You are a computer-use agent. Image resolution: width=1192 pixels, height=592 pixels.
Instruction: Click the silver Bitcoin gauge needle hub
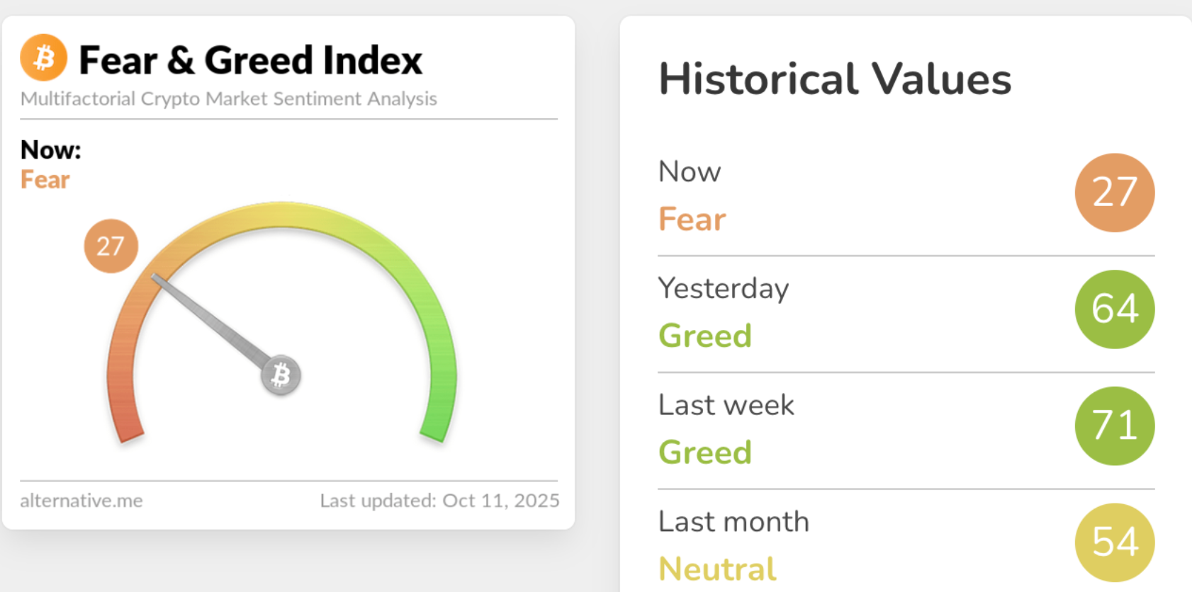click(281, 375)
